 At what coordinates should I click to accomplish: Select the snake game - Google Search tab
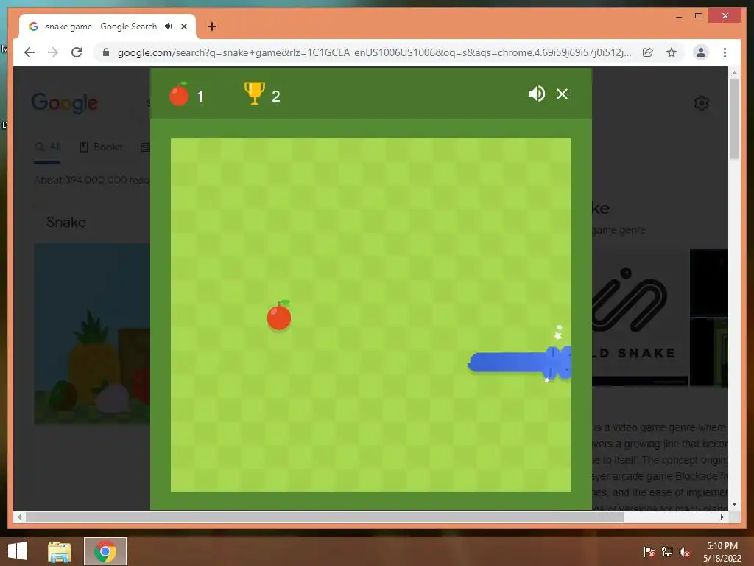108,27
